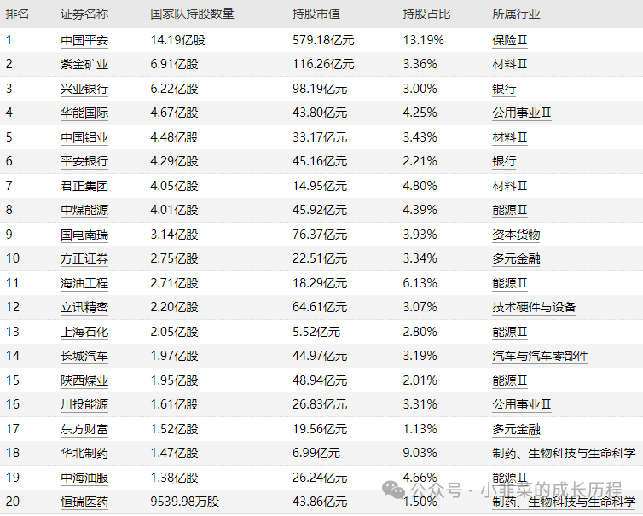This screenshot has width=643, height=516.
Task: Select the 116.26亿元 market value cell
Action: click(x=323, y=65)
